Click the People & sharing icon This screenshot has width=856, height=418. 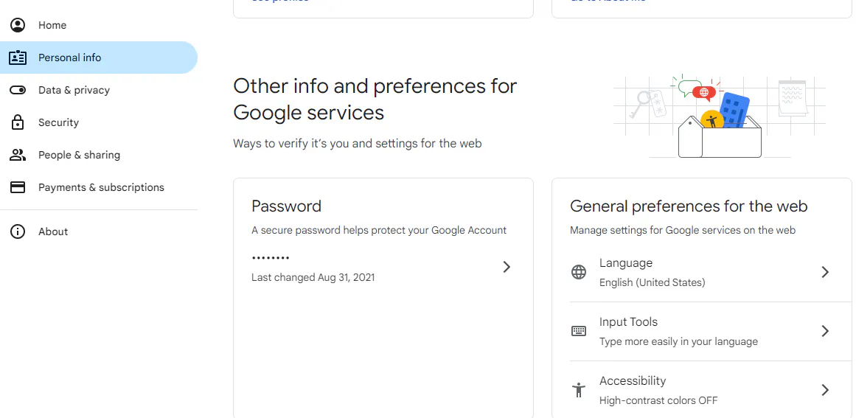point(18,155)
